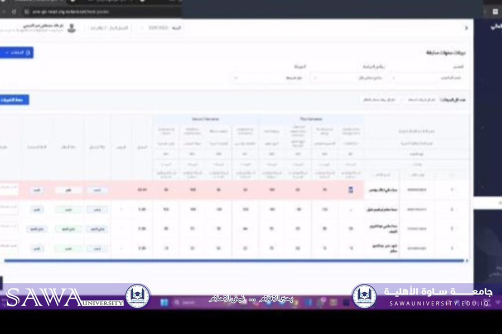The height and width of the screenshot is (334, 502).
Task: Click the blue icon in the pink highlighted row
Action: pyautogui.click(x=350, y=190)
